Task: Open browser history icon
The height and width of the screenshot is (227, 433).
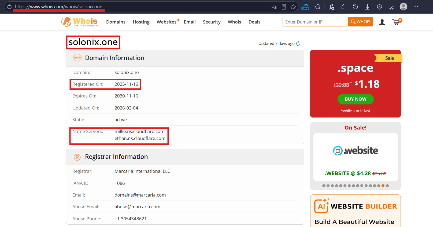Action: [x=355, y=7]
